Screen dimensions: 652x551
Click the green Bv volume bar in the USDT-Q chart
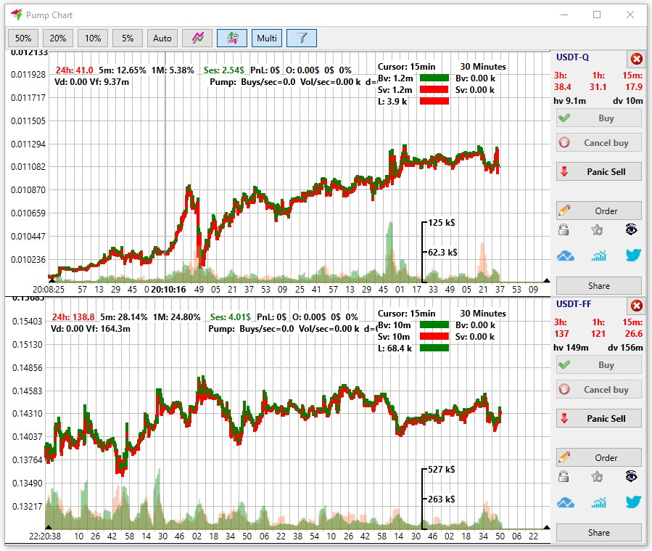(434, 78)
